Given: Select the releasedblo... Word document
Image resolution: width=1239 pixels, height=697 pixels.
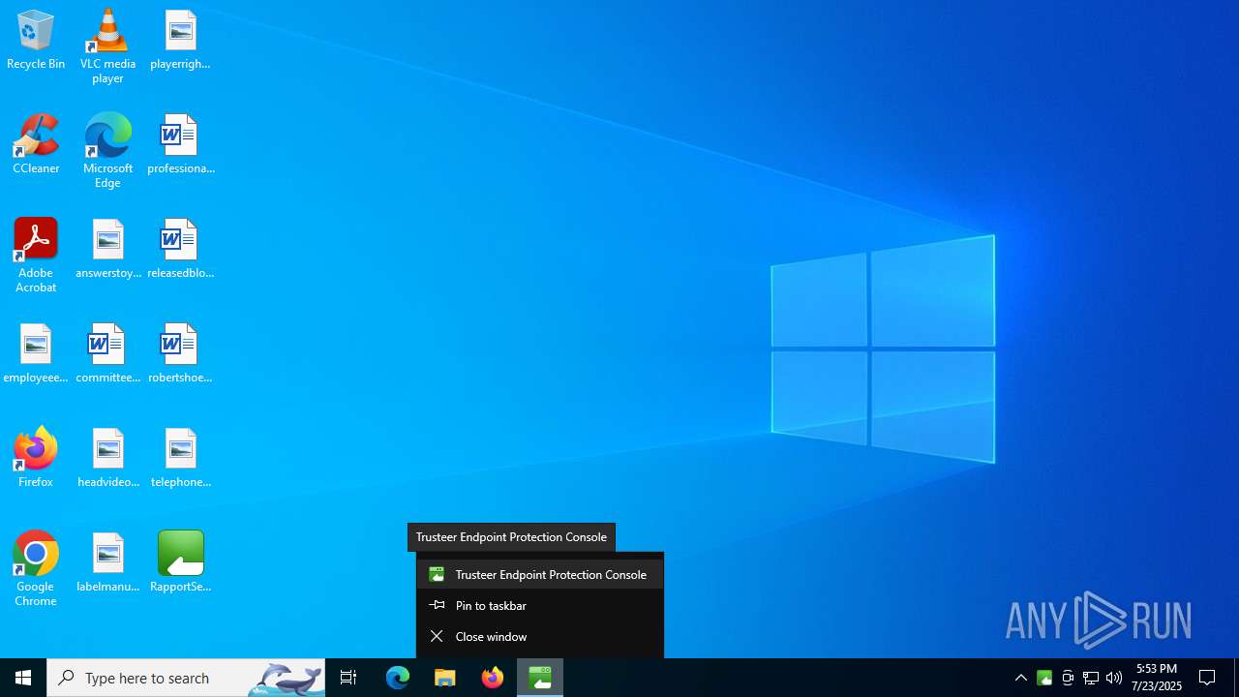Looking at the screenshot, I should pyautogui.click(x=180, y=250).
